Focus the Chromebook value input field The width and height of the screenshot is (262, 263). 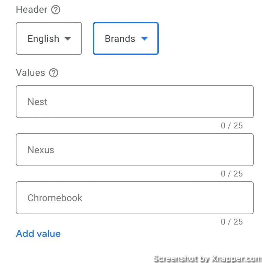point(134,198)
